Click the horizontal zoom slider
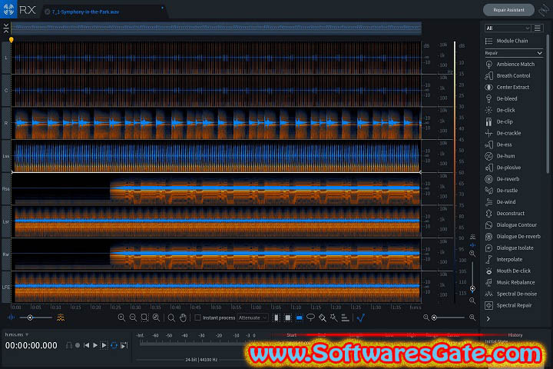 (449, 317)
